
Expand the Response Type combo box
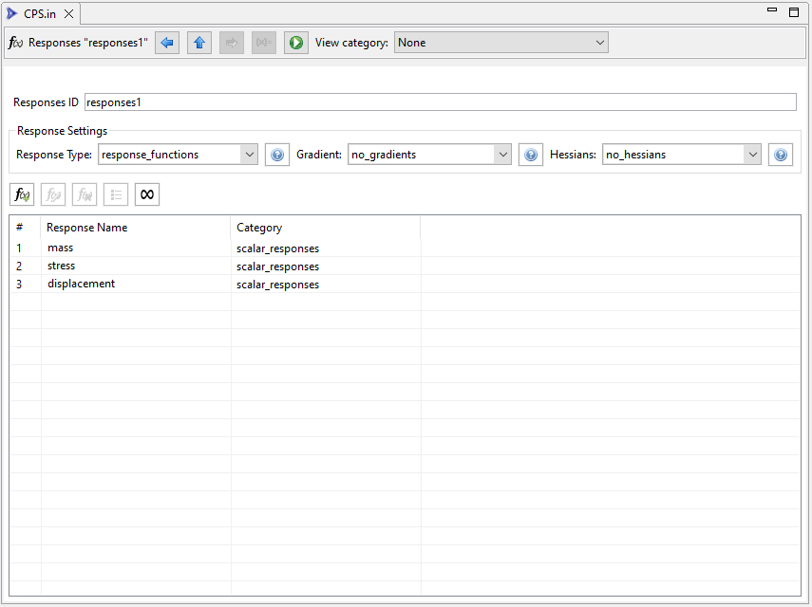click(178, 155)
